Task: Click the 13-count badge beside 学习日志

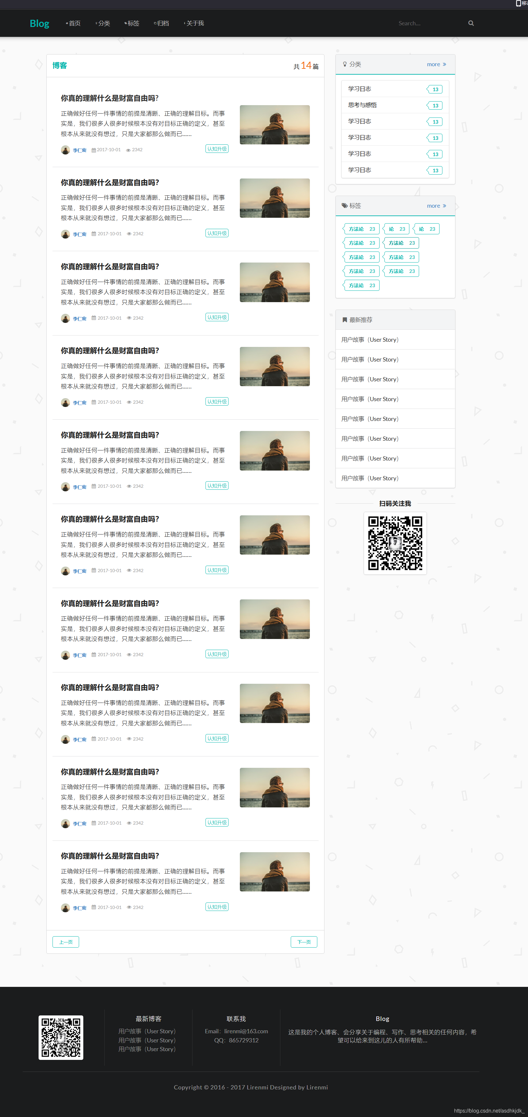Action: (435, 89)
